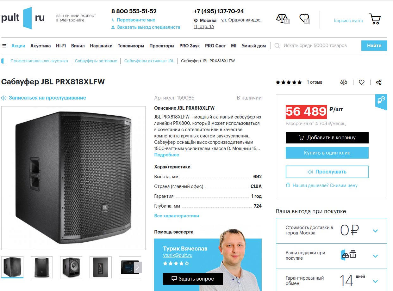Add product to wishlist using small heart icon
Screen dimensions: 393x291
[362, 82]
